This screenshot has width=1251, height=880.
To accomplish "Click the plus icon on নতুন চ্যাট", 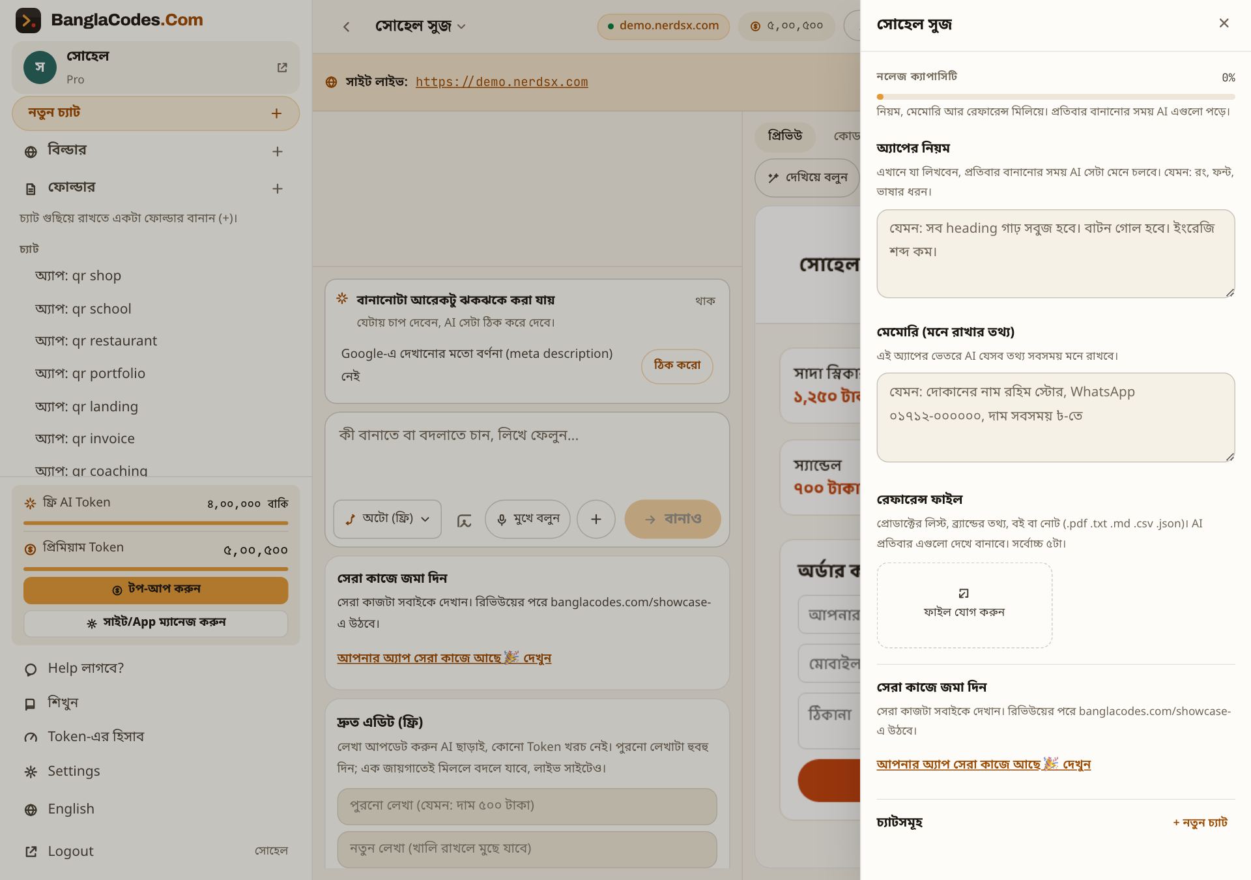I will pos(276,113).
